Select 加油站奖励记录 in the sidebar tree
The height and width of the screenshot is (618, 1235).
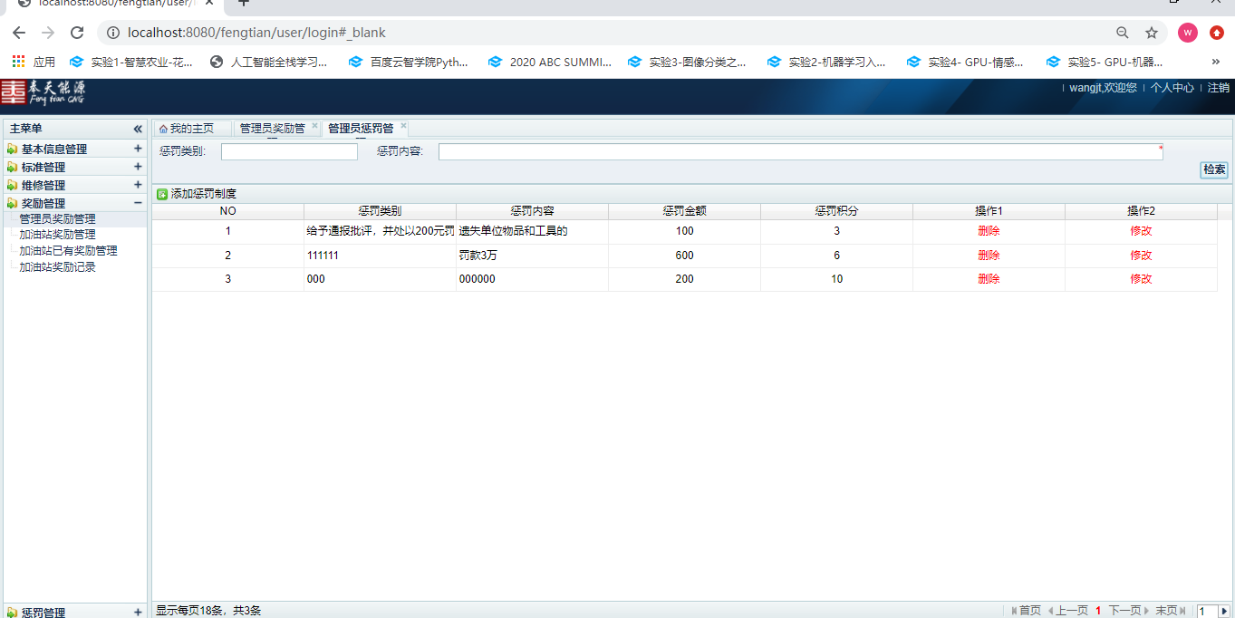[x=57, y=267]
